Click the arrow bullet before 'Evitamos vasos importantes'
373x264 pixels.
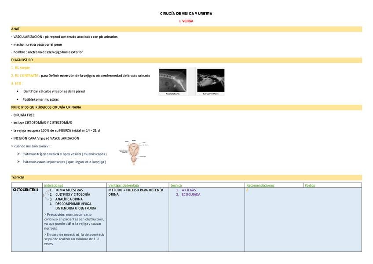[x=18, y=162]
